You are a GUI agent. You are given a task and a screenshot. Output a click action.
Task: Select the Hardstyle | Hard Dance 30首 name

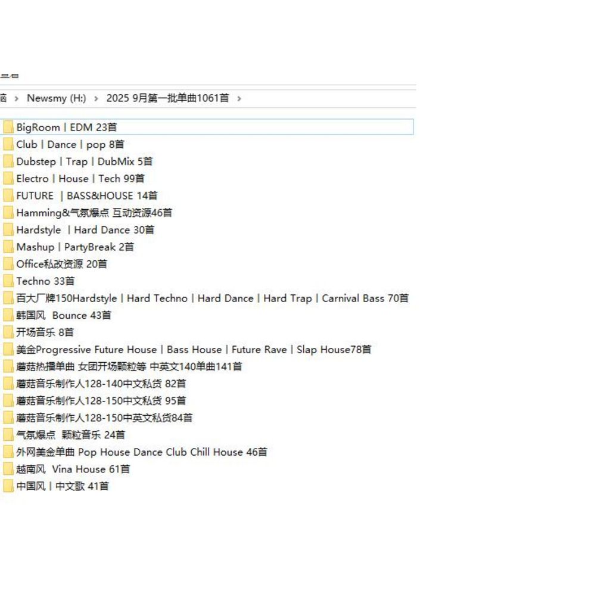[x=85, y=231]
